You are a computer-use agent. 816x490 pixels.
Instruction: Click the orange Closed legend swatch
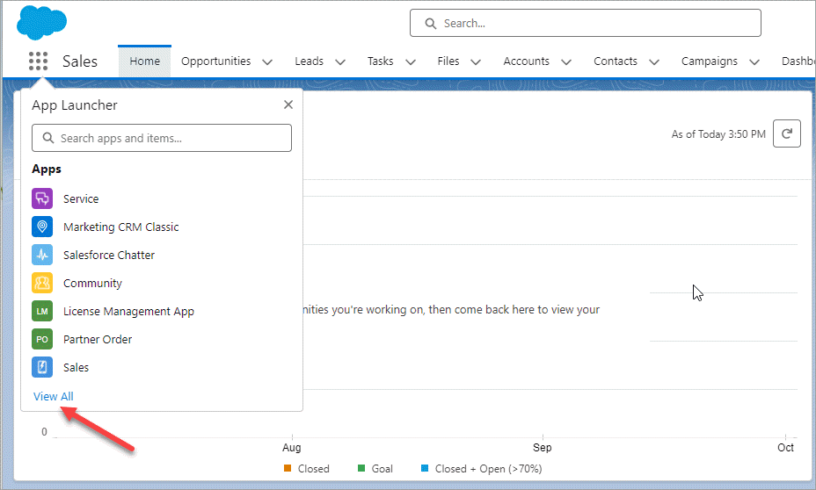pyautogui.click(x=288, y=468)
